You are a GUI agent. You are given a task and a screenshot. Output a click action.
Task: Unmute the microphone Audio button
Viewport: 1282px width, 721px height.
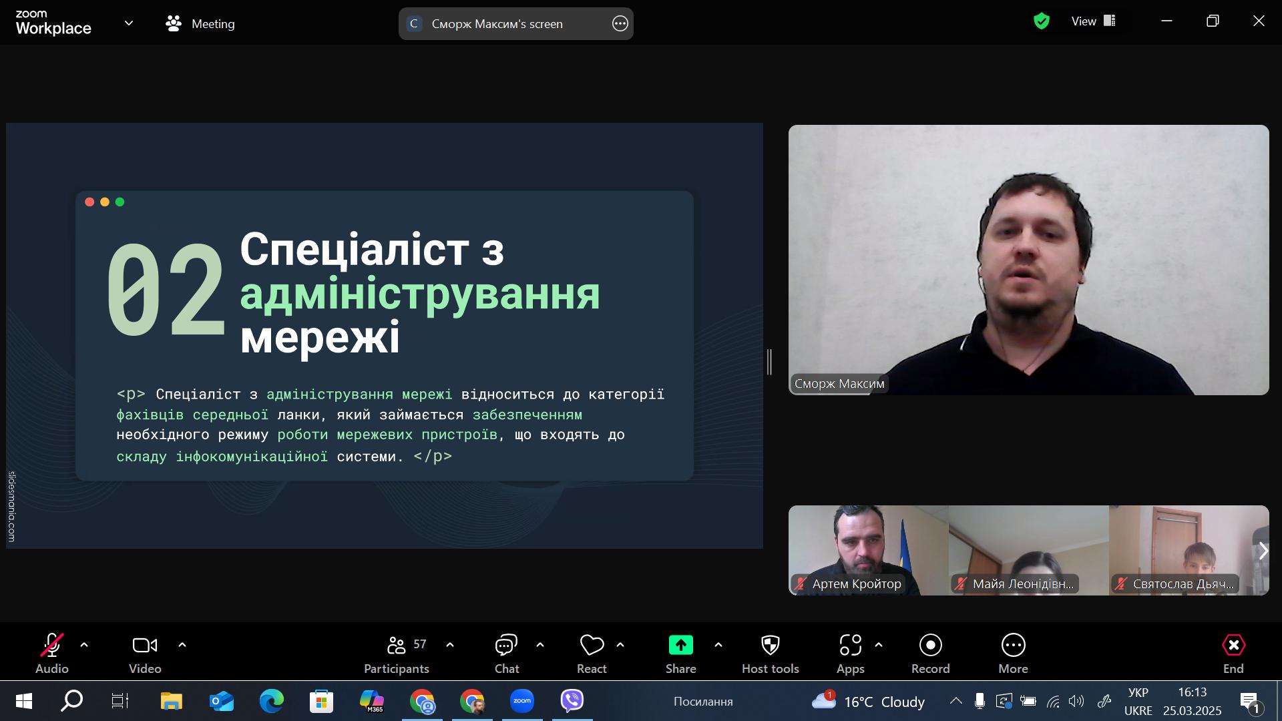coord(52,646)
